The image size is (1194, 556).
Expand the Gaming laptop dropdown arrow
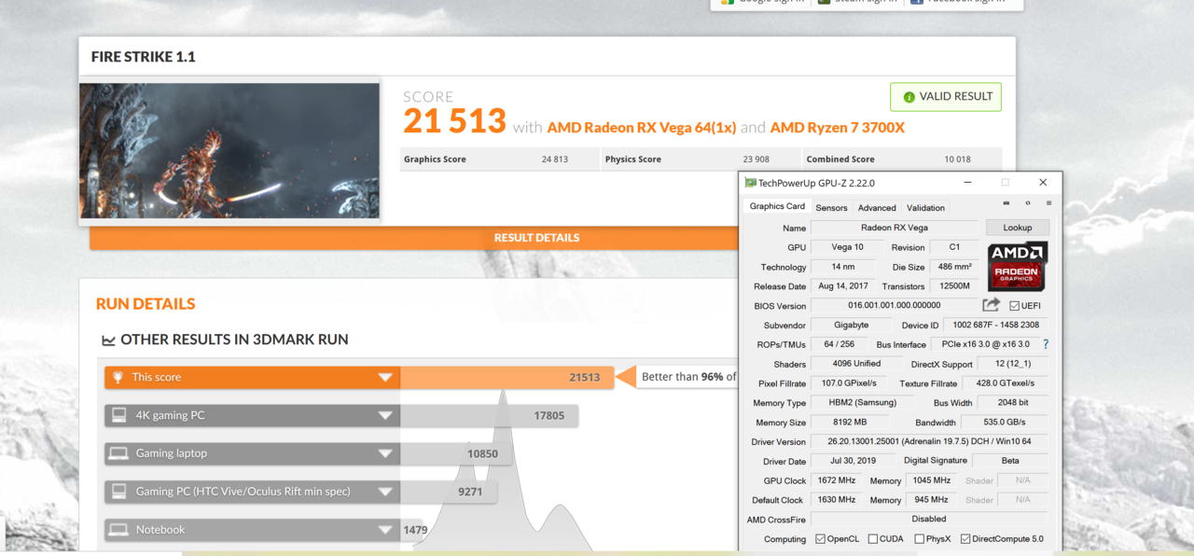click(x=384, y=454)
